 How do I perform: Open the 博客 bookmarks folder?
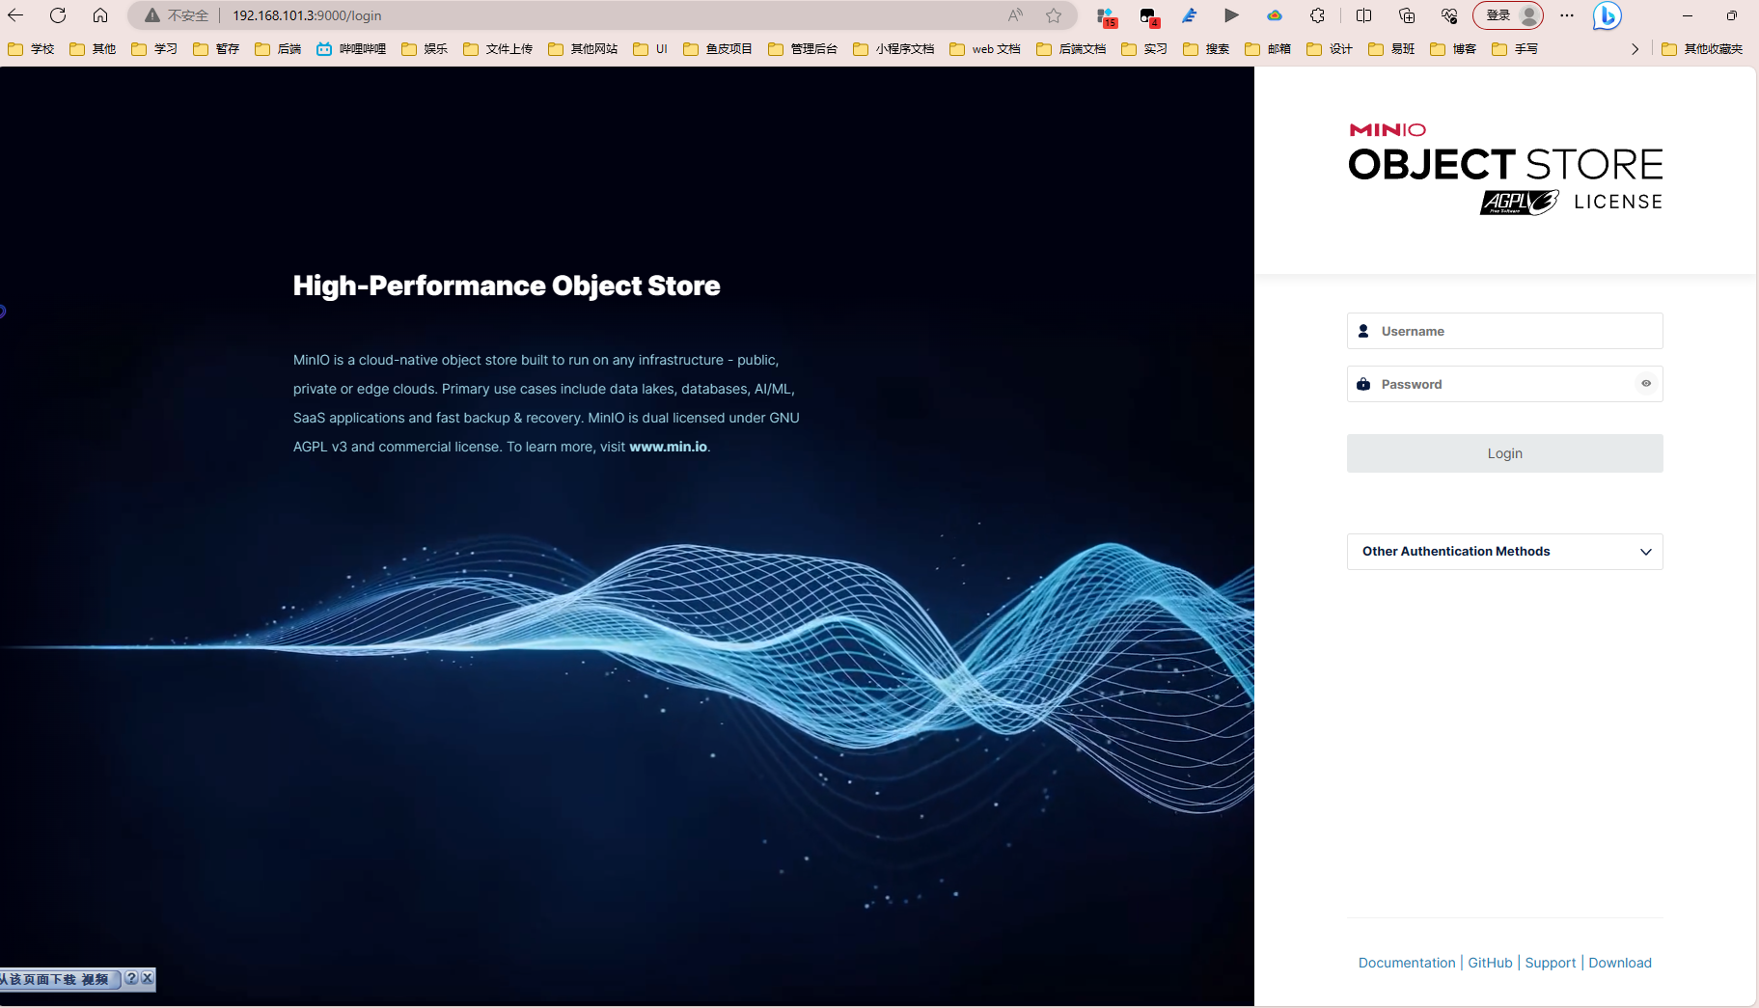click(1453, 49)
